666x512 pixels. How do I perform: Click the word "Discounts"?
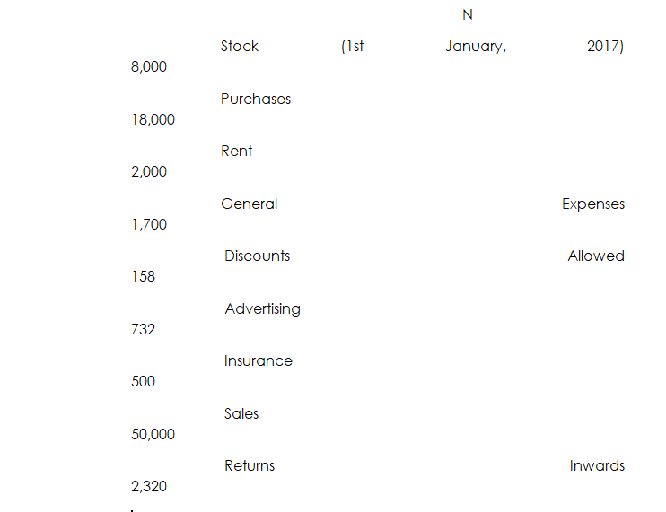(x=258, y=256)
